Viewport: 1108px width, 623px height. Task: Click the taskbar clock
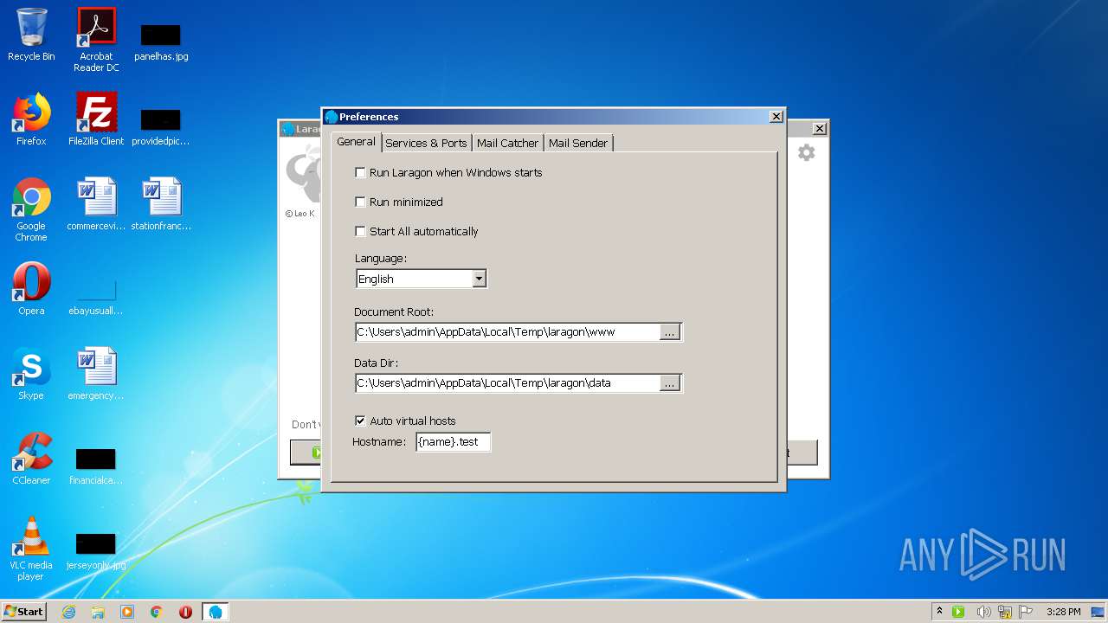[x=1063, y=612]
